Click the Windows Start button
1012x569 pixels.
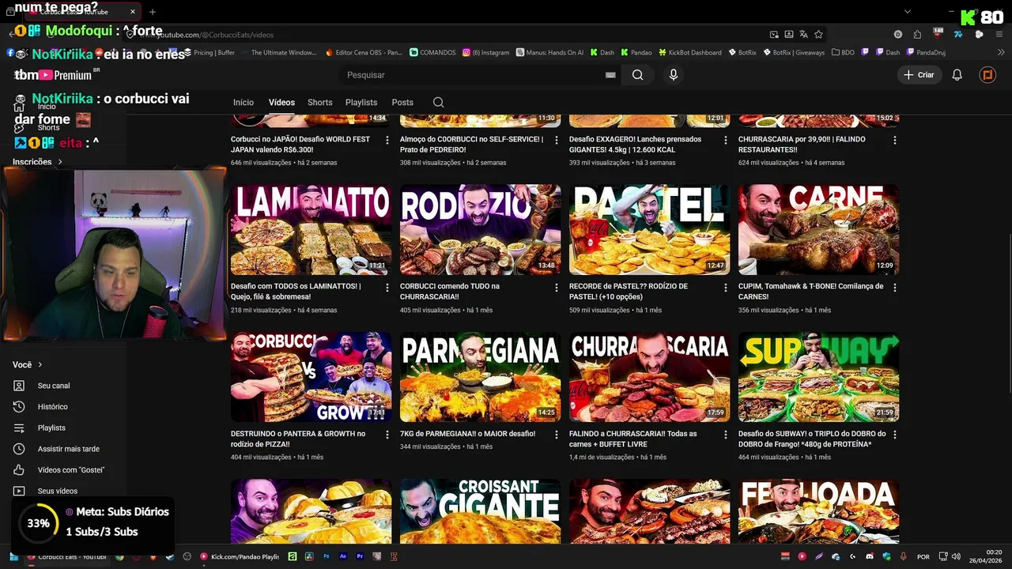[13, 556]
